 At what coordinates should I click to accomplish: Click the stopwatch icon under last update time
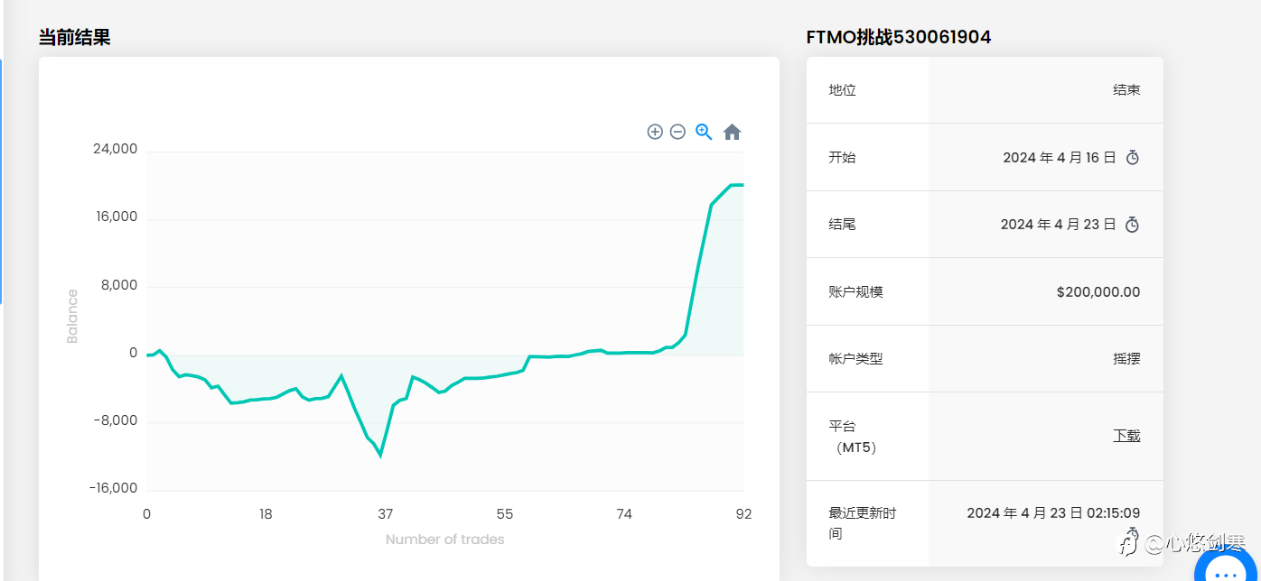tap(1133, 532)
